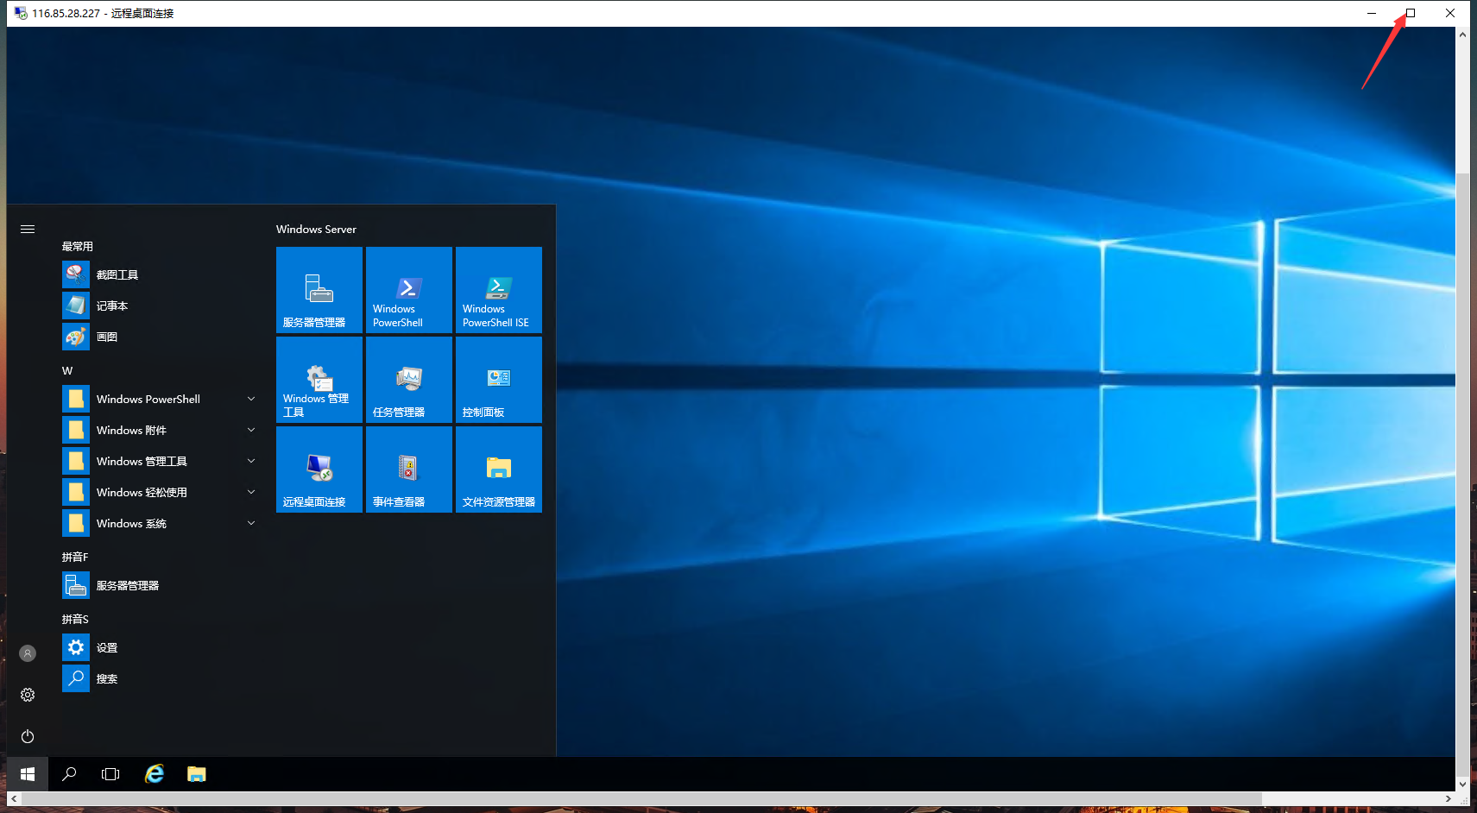Click the vertical scrollbar up arrow

1462,35
